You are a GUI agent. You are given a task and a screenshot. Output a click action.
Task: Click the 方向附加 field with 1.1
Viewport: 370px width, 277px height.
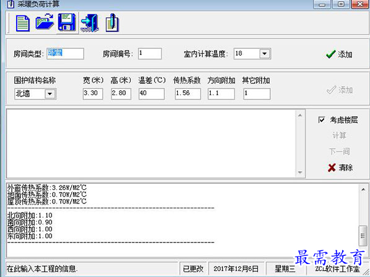pyautogui.click(x=221, y=93)
